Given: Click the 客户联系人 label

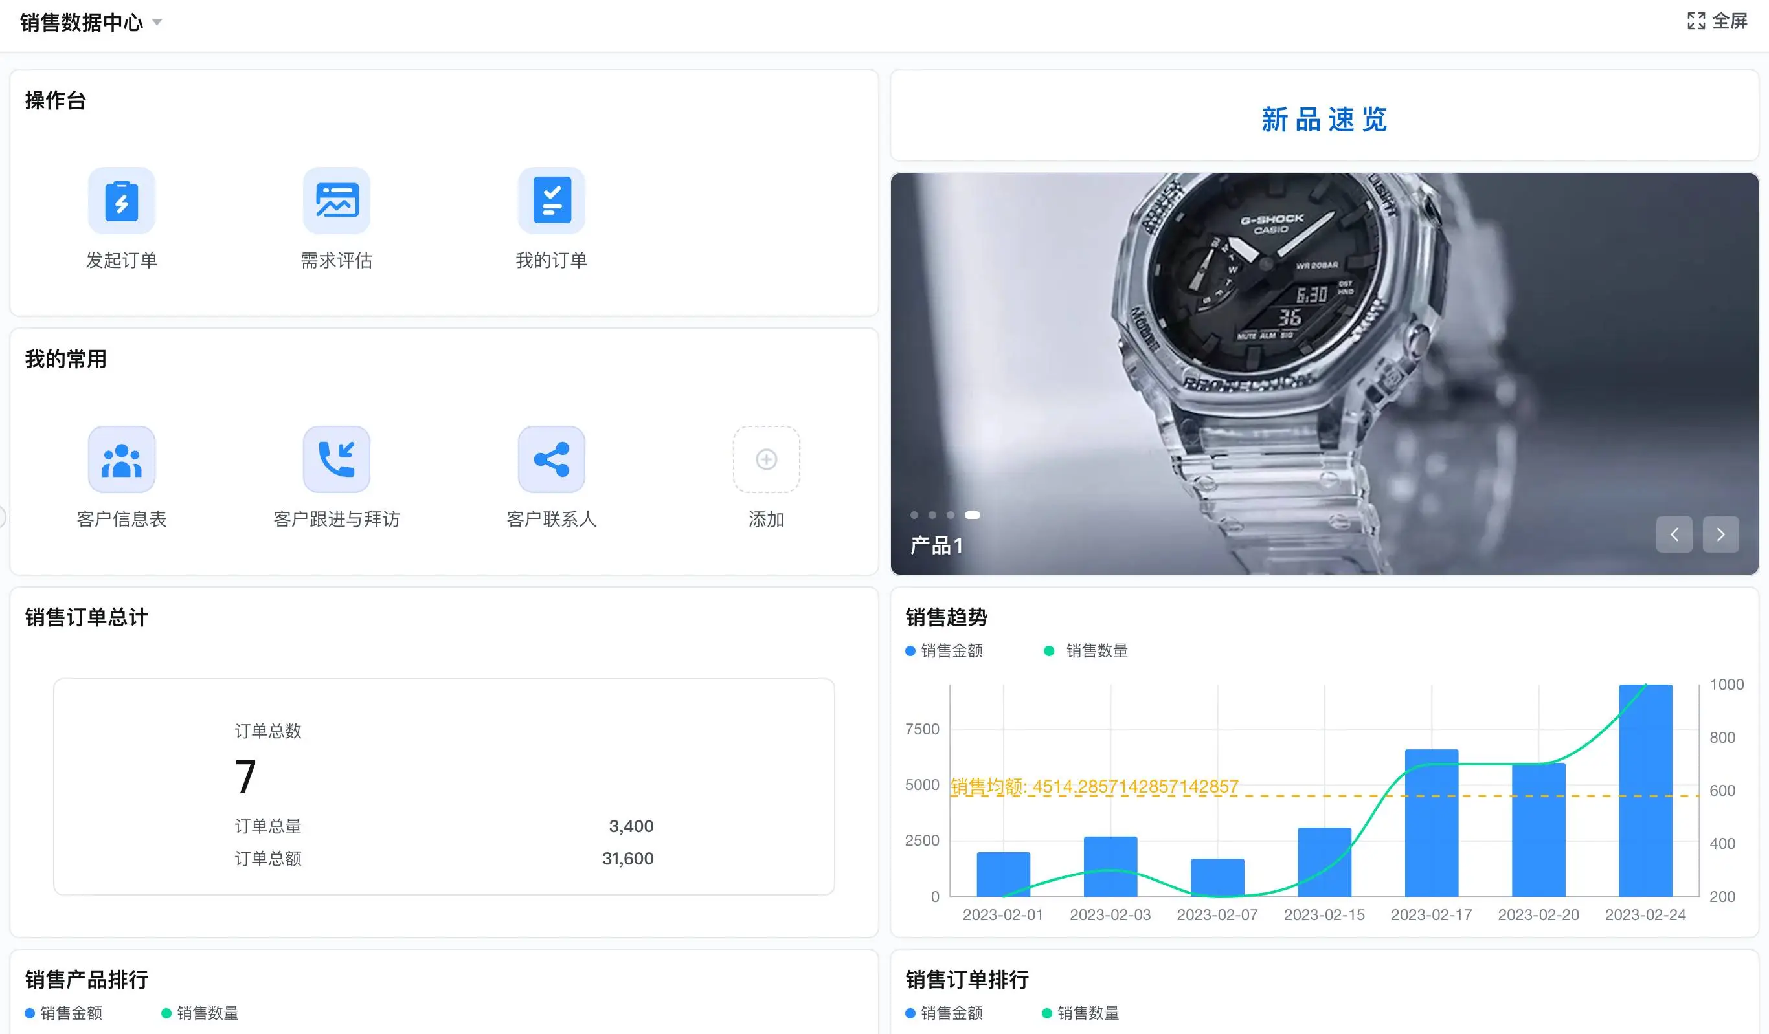Looking at the screenshot, I should pyautogui.click(x=551, y=519).
